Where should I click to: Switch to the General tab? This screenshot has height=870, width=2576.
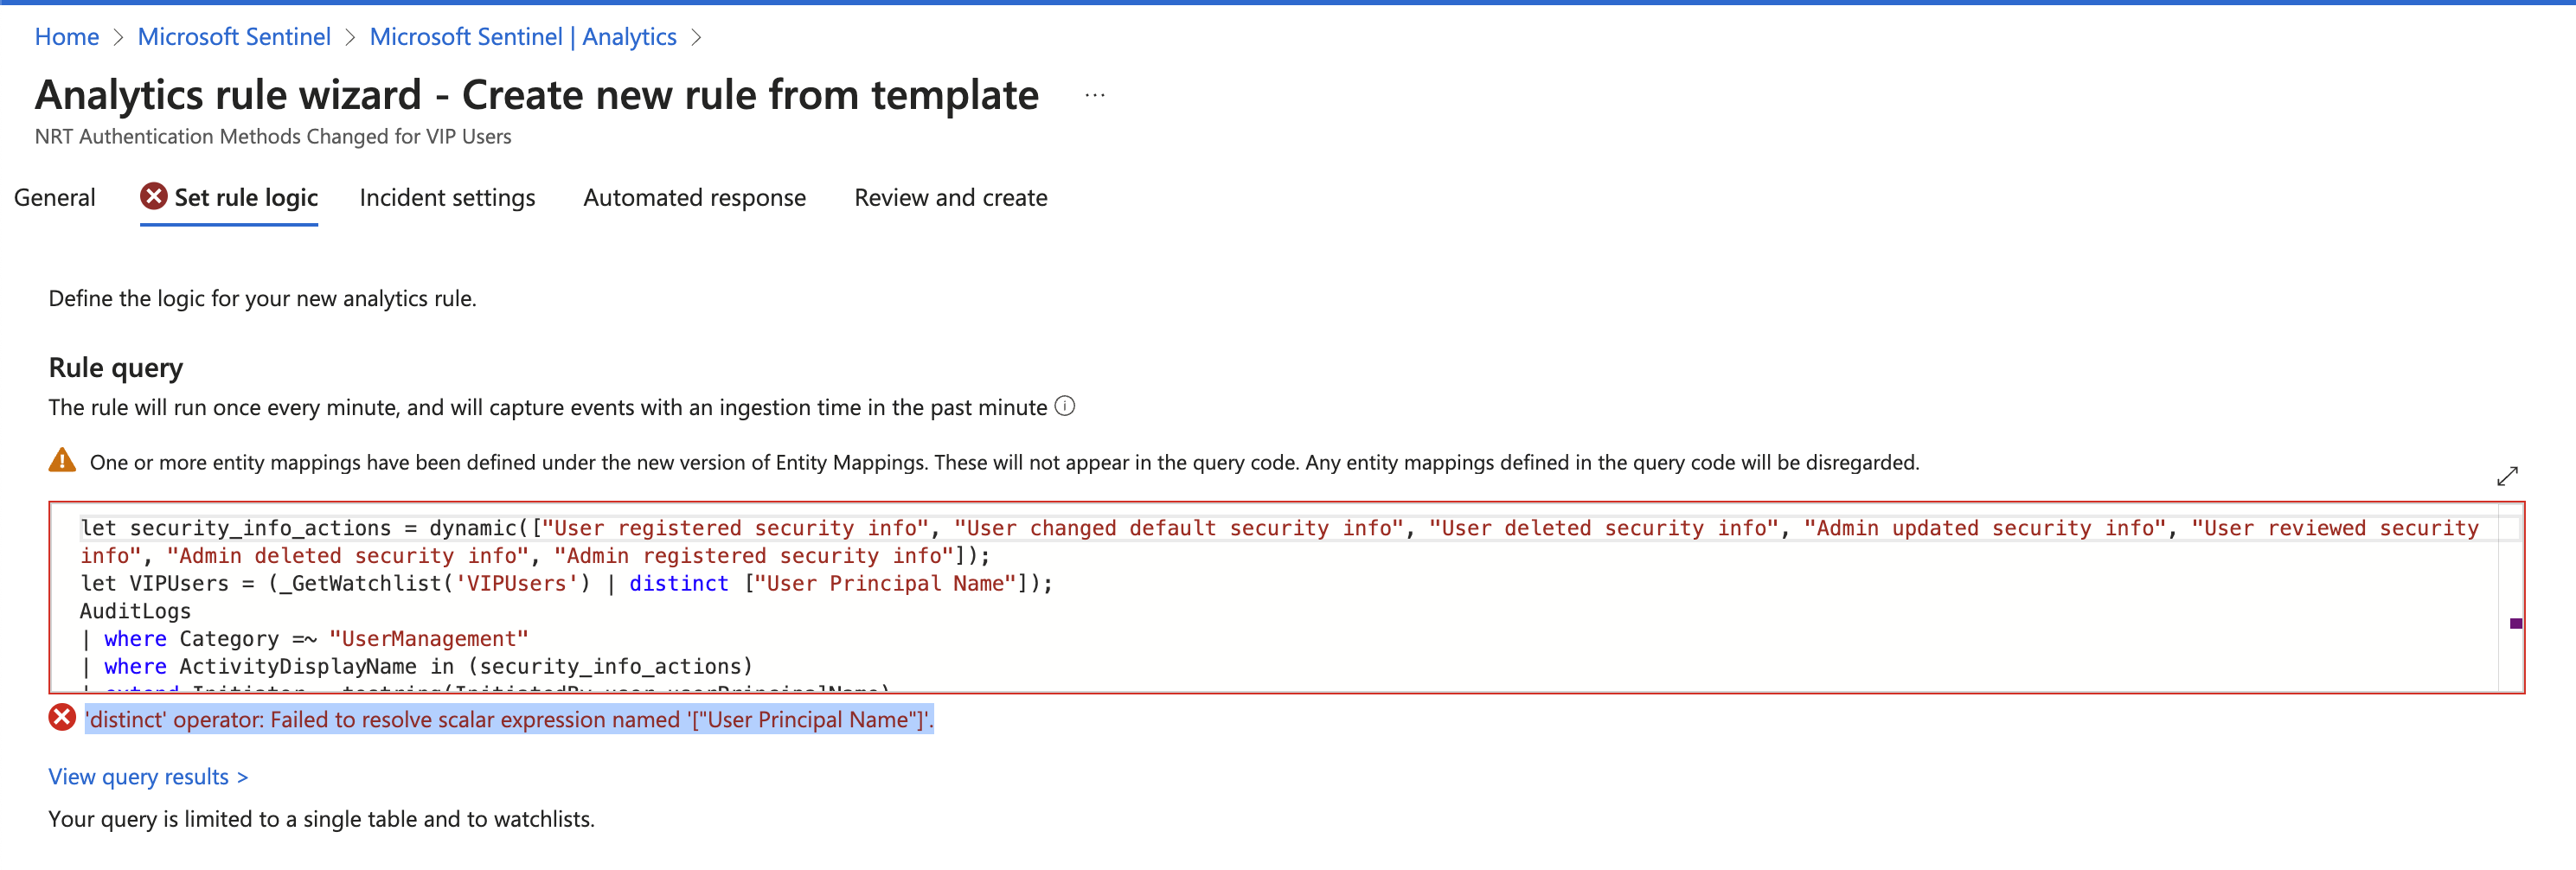[54, 197]
